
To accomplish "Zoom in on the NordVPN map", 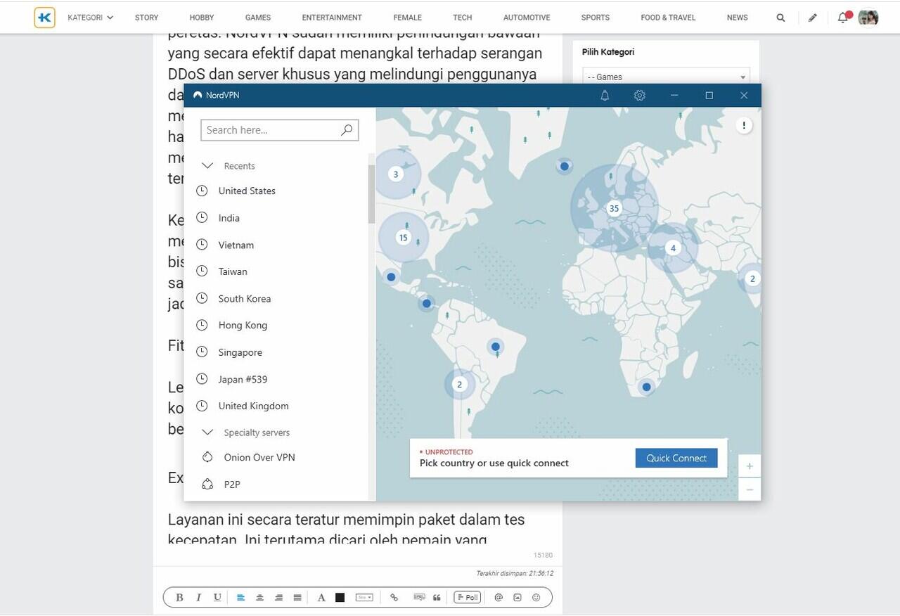I will click(750, 466).
